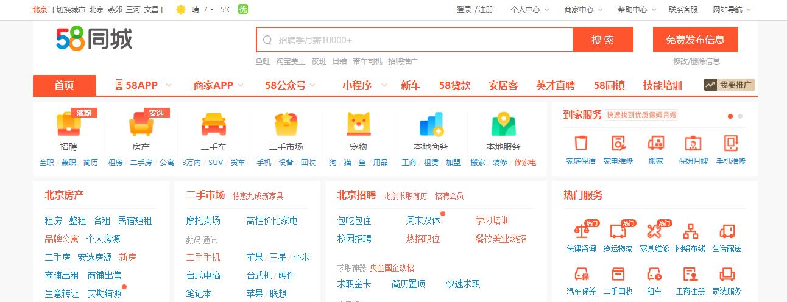Screen dimensions: 787x302
Task: Open the 58贷款 nav item
Action: click(x=454, y=85)
